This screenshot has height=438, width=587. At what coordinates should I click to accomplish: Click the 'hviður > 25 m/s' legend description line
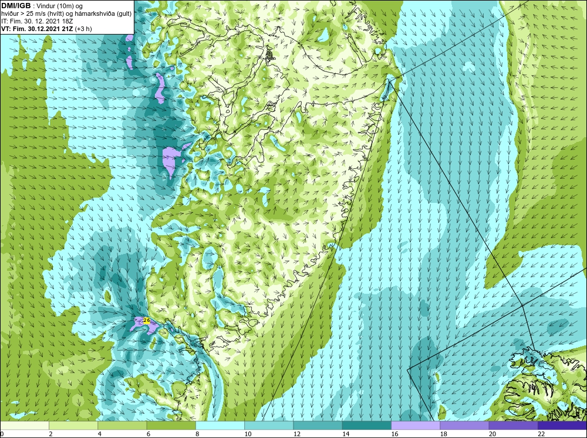[x=66, y=14]
